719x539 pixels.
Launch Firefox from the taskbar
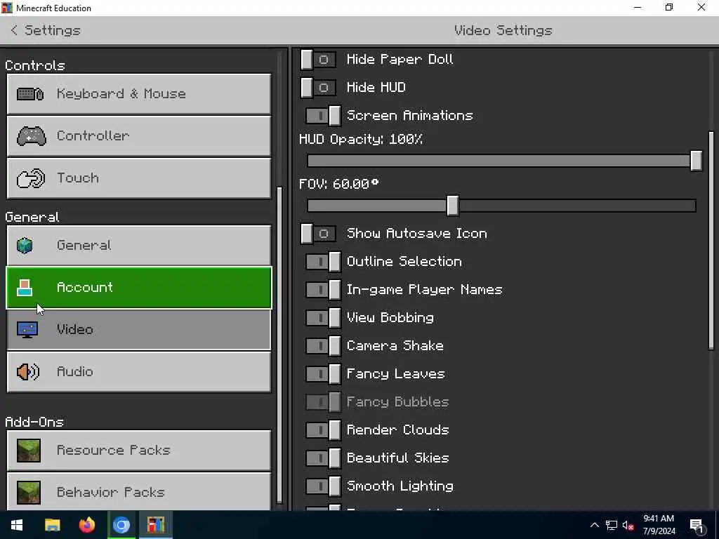click(86, 525)
